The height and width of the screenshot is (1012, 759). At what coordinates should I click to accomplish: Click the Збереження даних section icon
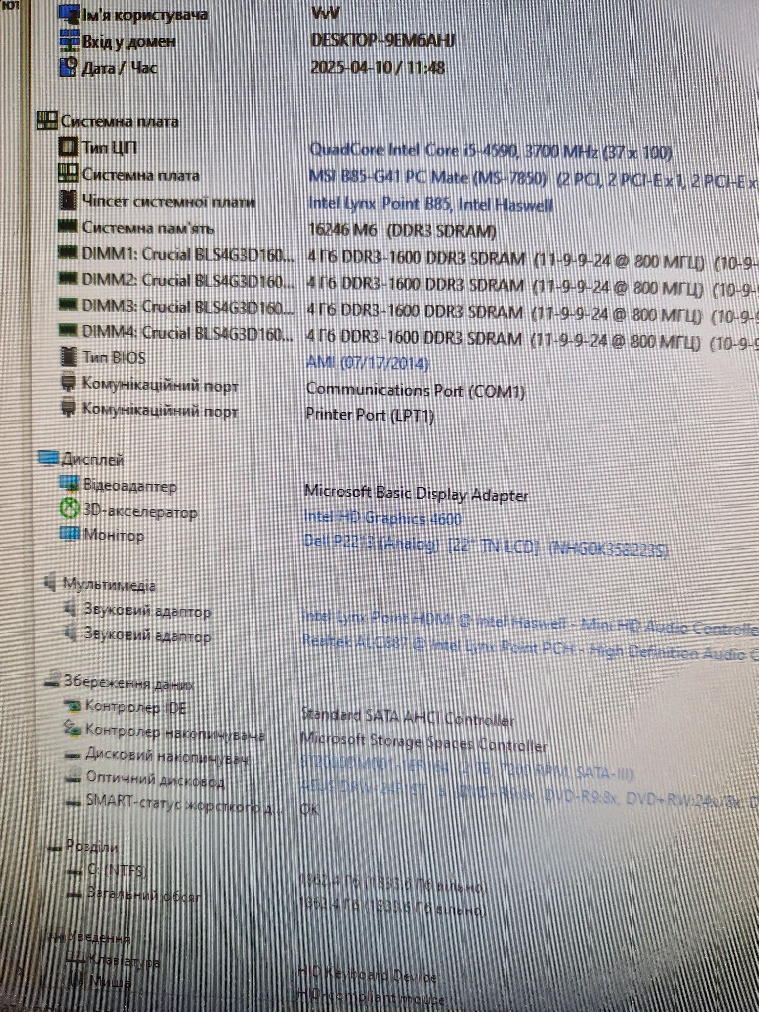click(x=52, y=680)
